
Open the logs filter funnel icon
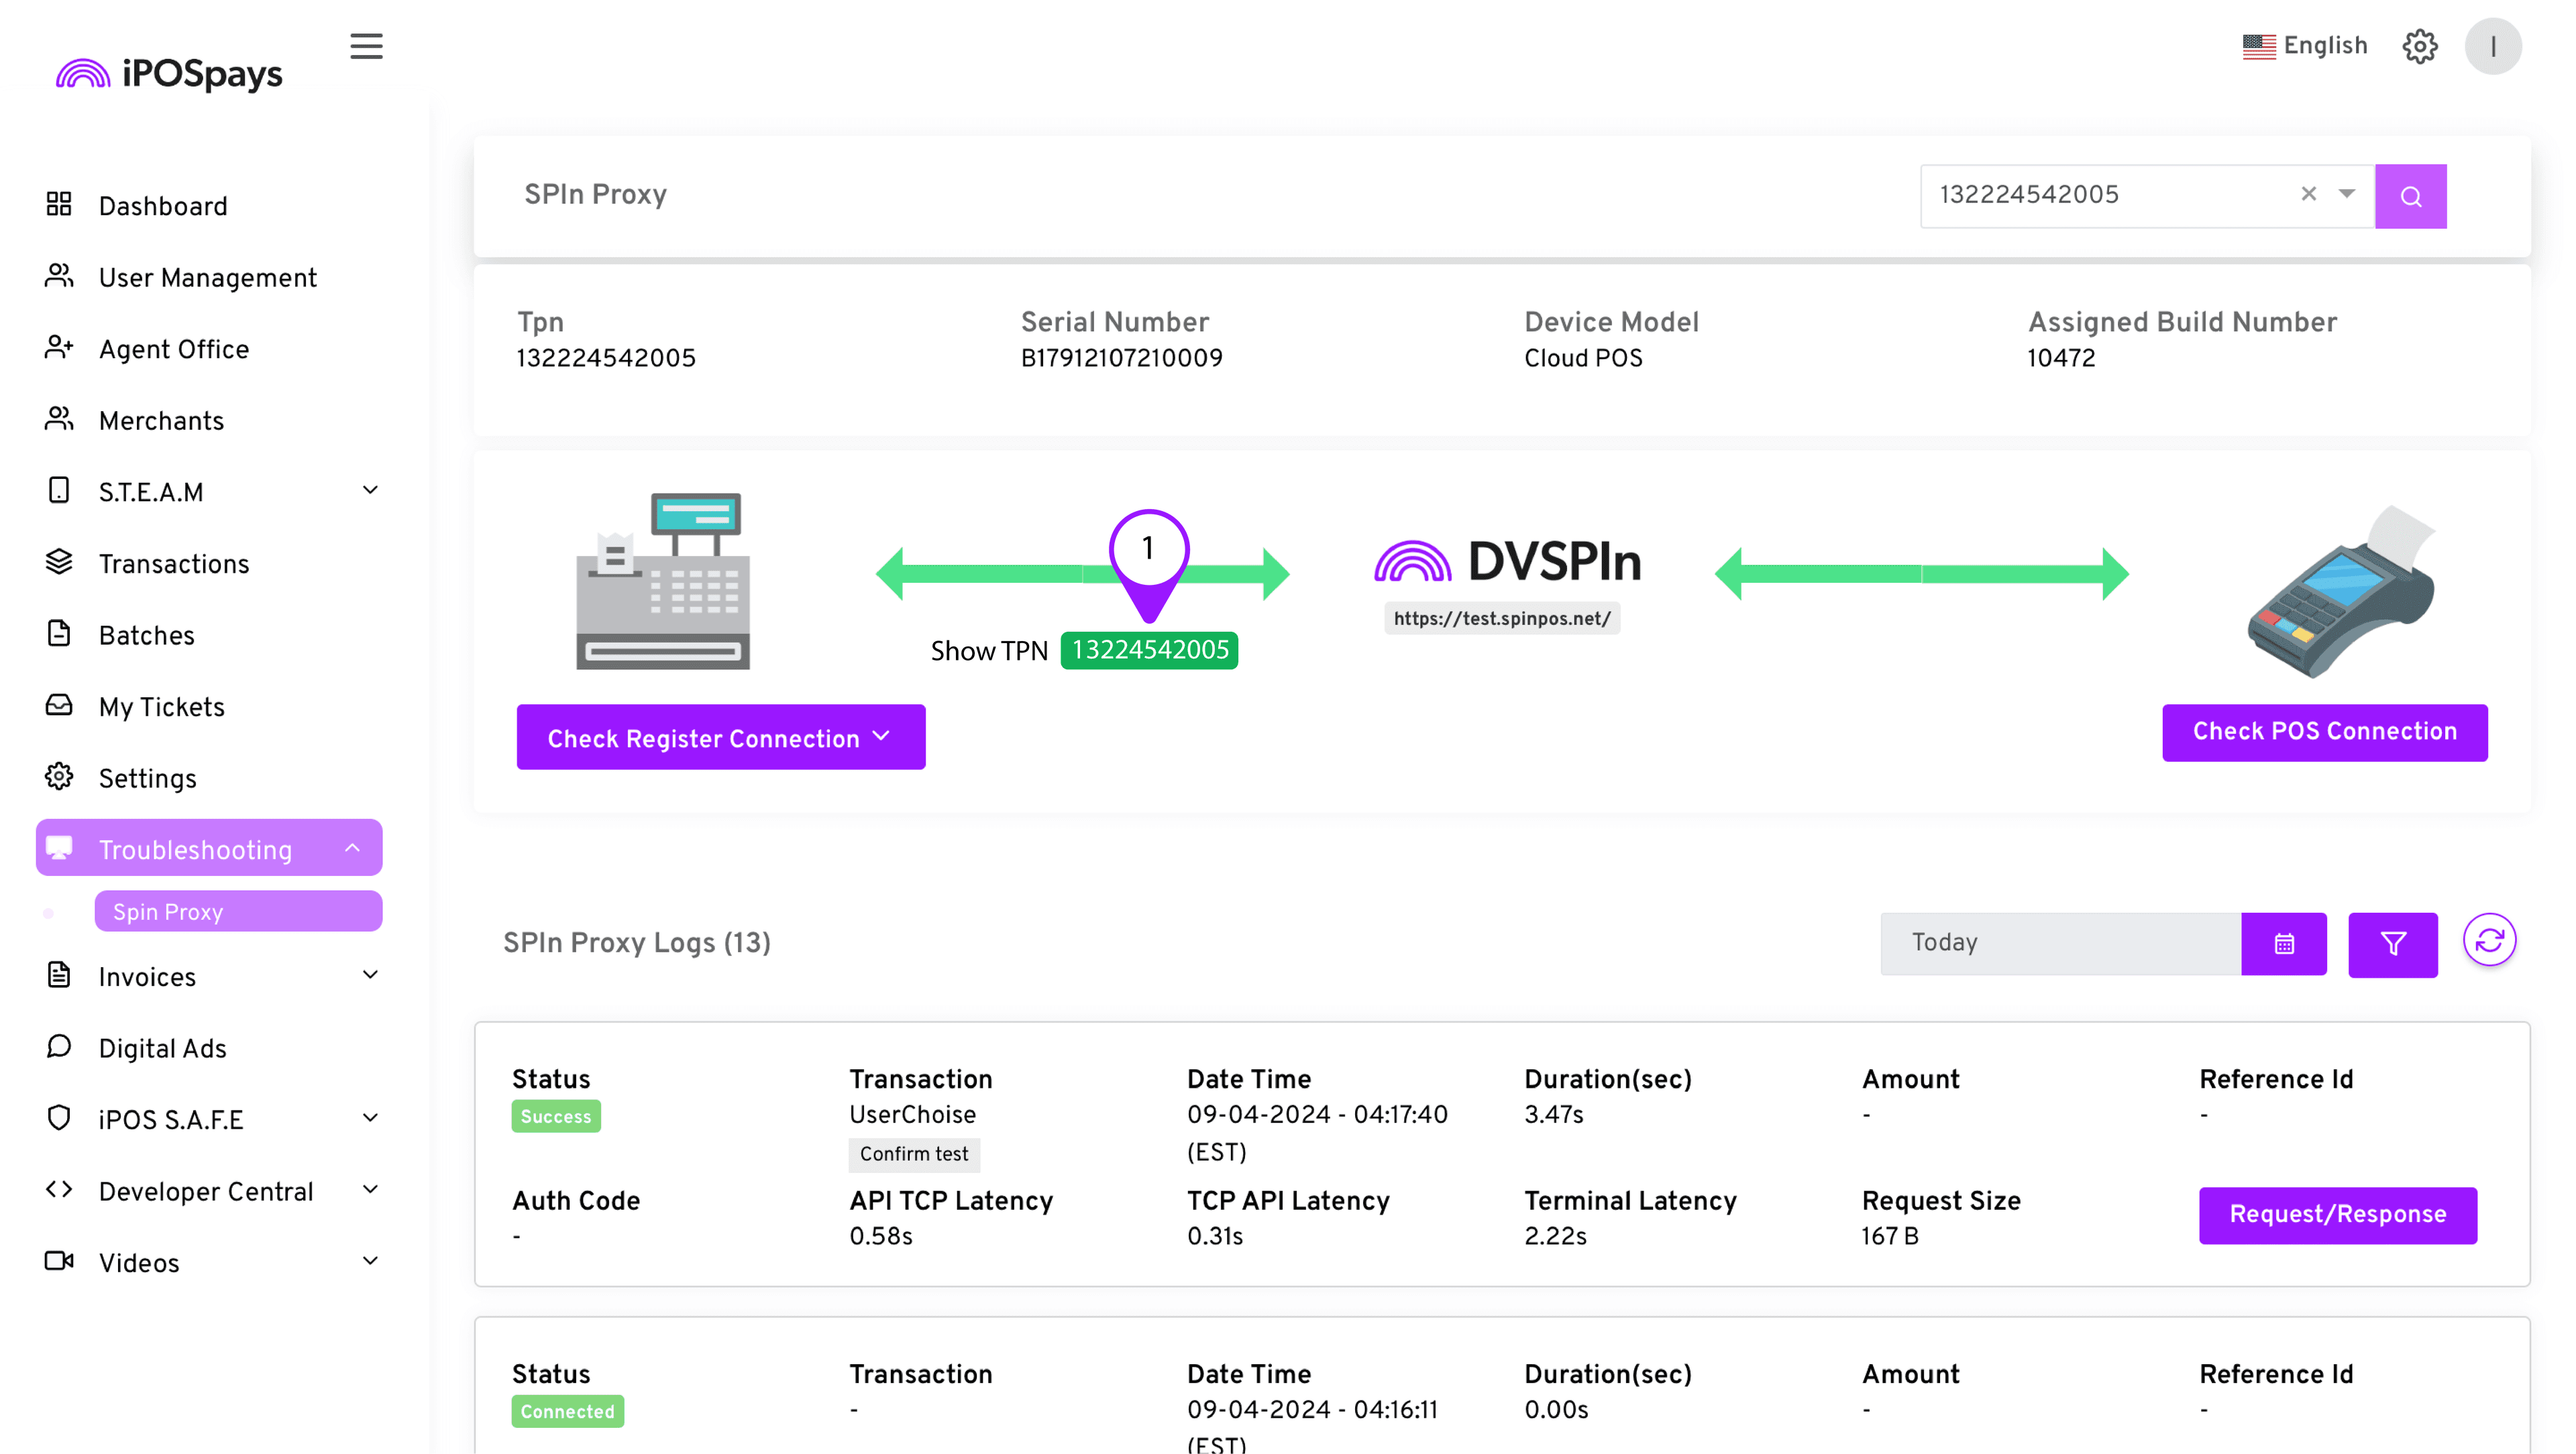click(2393, 944)
